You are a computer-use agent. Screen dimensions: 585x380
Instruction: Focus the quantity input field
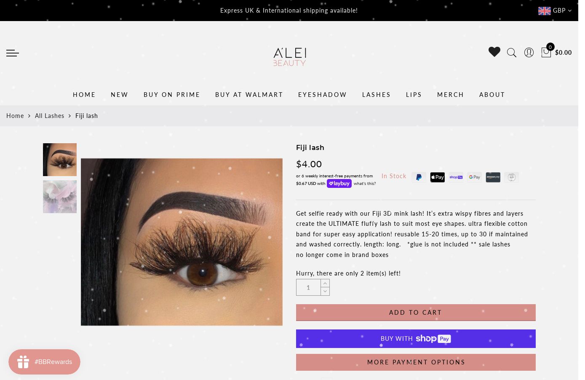point(308,287)
